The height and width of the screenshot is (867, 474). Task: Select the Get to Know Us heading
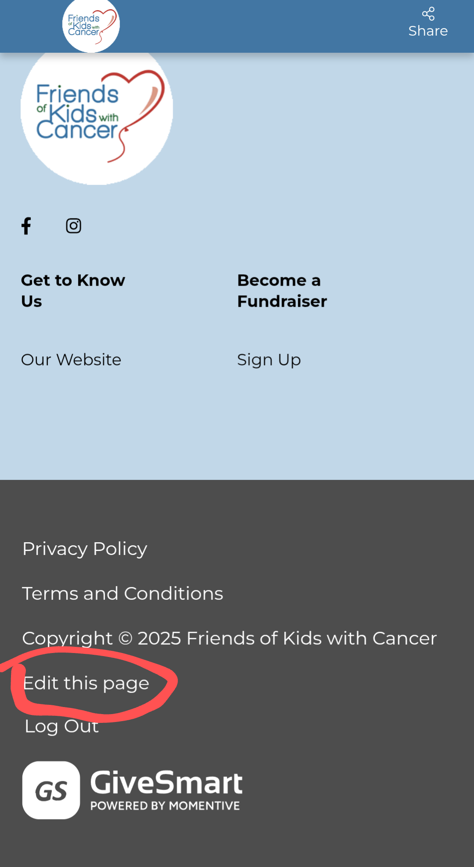(x=73, y=290)
